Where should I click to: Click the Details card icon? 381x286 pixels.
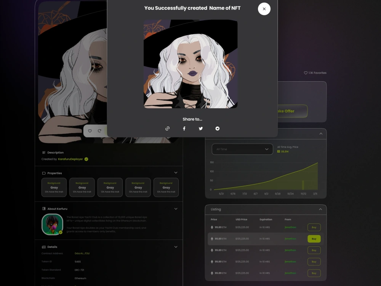click(44, 247)
